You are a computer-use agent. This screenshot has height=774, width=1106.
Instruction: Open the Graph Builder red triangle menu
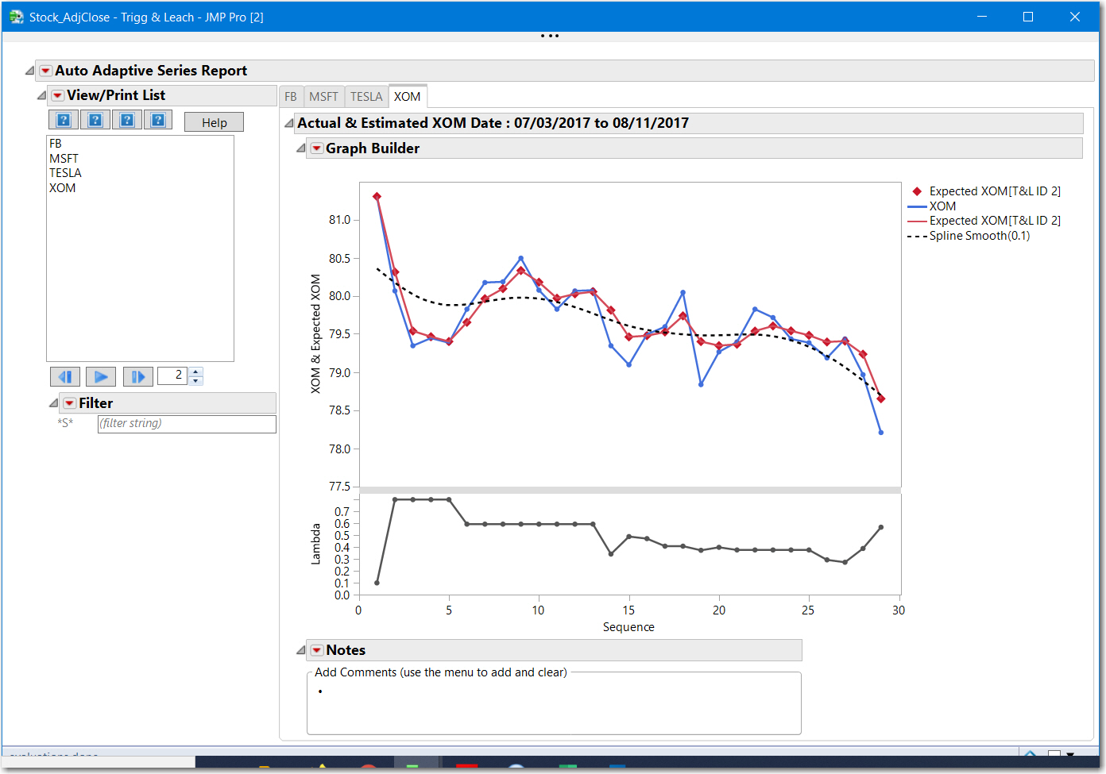click(317, 148)
